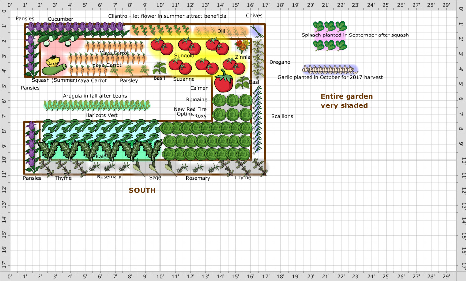Screen dimensions: 466x281
Task: Click the Sungold tomato label
Action: point(184,56)
